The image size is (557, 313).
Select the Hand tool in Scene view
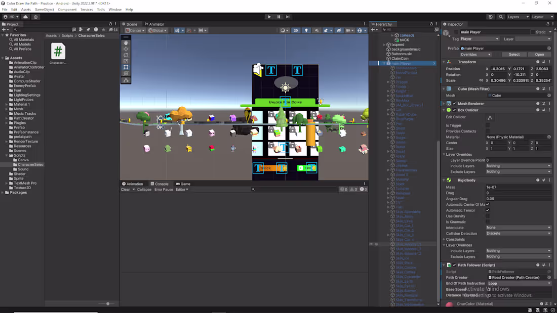click(126, 43)
